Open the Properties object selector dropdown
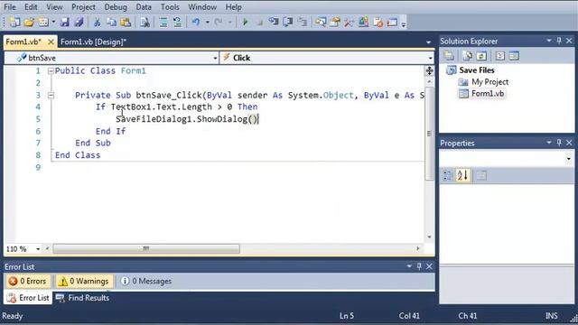578x325 pixels. 568,159
